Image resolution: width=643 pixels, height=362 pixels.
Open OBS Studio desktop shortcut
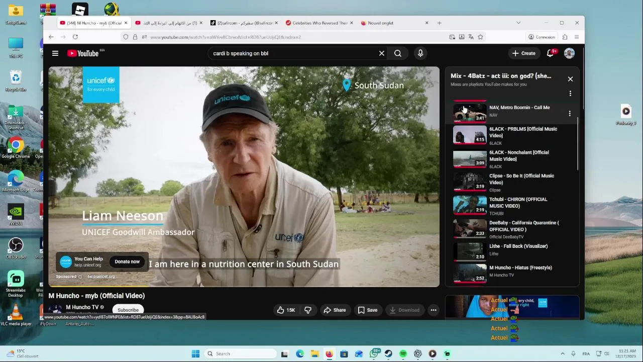(x=16, y=249)
